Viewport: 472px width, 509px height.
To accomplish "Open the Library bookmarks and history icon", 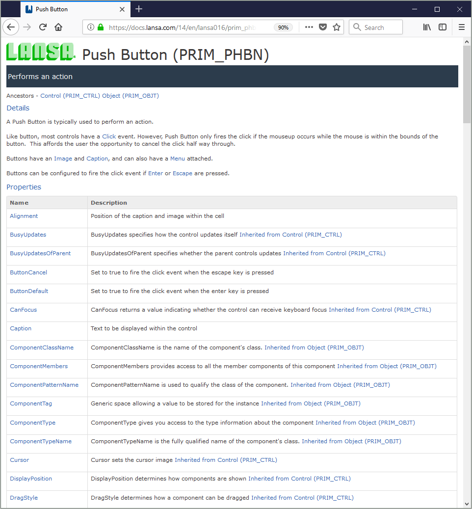I will [427, 27].
